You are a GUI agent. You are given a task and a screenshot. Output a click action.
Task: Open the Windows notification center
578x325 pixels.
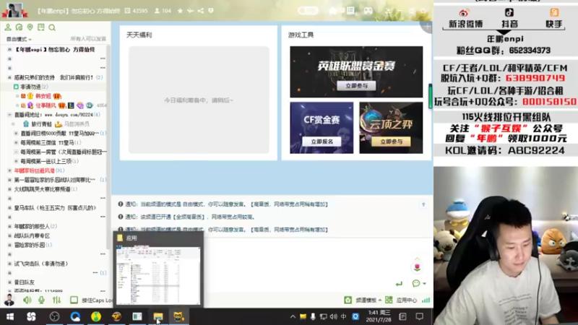click(420, 316)
